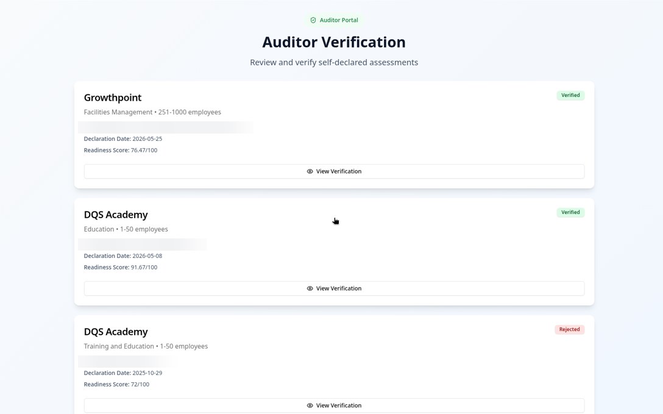Click the Auditor Verification heading
This screenshot has height=414, width=663.
click(x=333, y=42)
